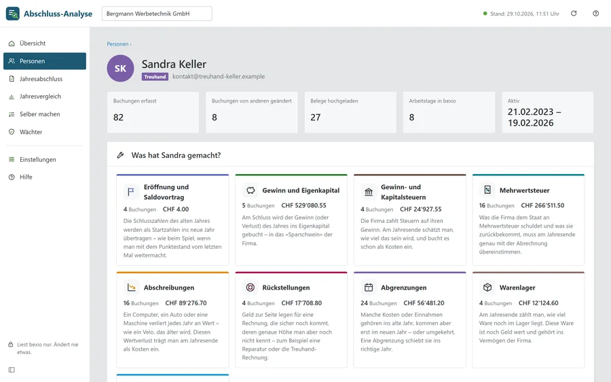Click the percent receipt icon on Mehrwertsteuer
This screenshot has height=382, width=611.
487,190
